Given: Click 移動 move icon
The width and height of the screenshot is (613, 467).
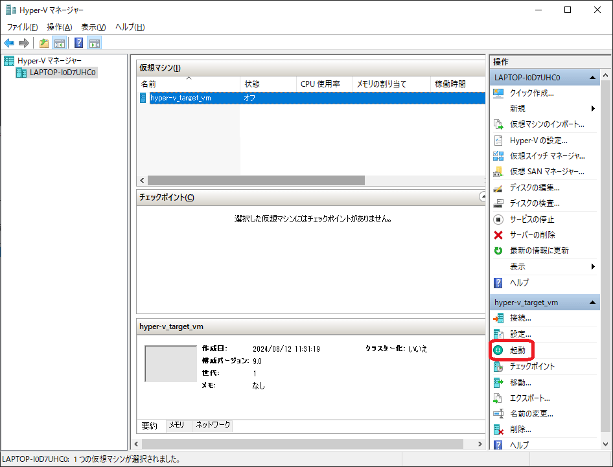Looking at the screenshot, I should tap(498, 383).
